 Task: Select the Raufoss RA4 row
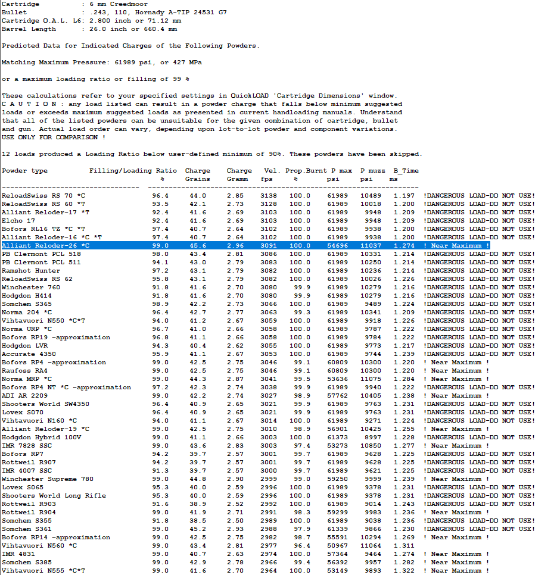(x=246, y=371)
